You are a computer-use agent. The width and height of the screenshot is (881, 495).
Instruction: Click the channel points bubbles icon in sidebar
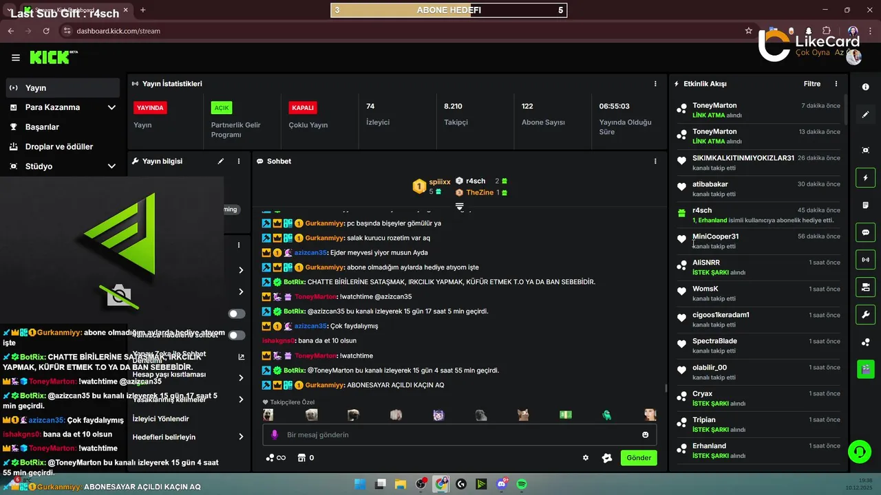[865, 342]
